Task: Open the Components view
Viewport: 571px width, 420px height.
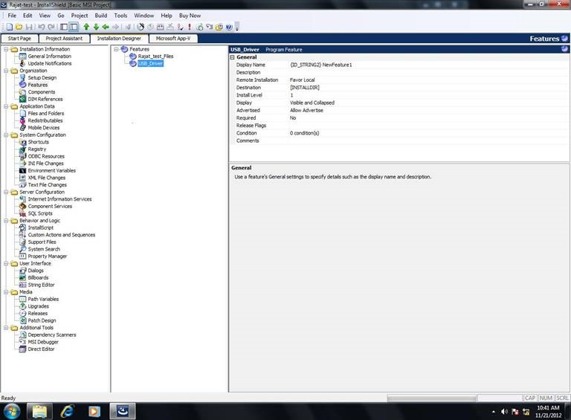Action: pyautogui.click(x=42, y=92)
